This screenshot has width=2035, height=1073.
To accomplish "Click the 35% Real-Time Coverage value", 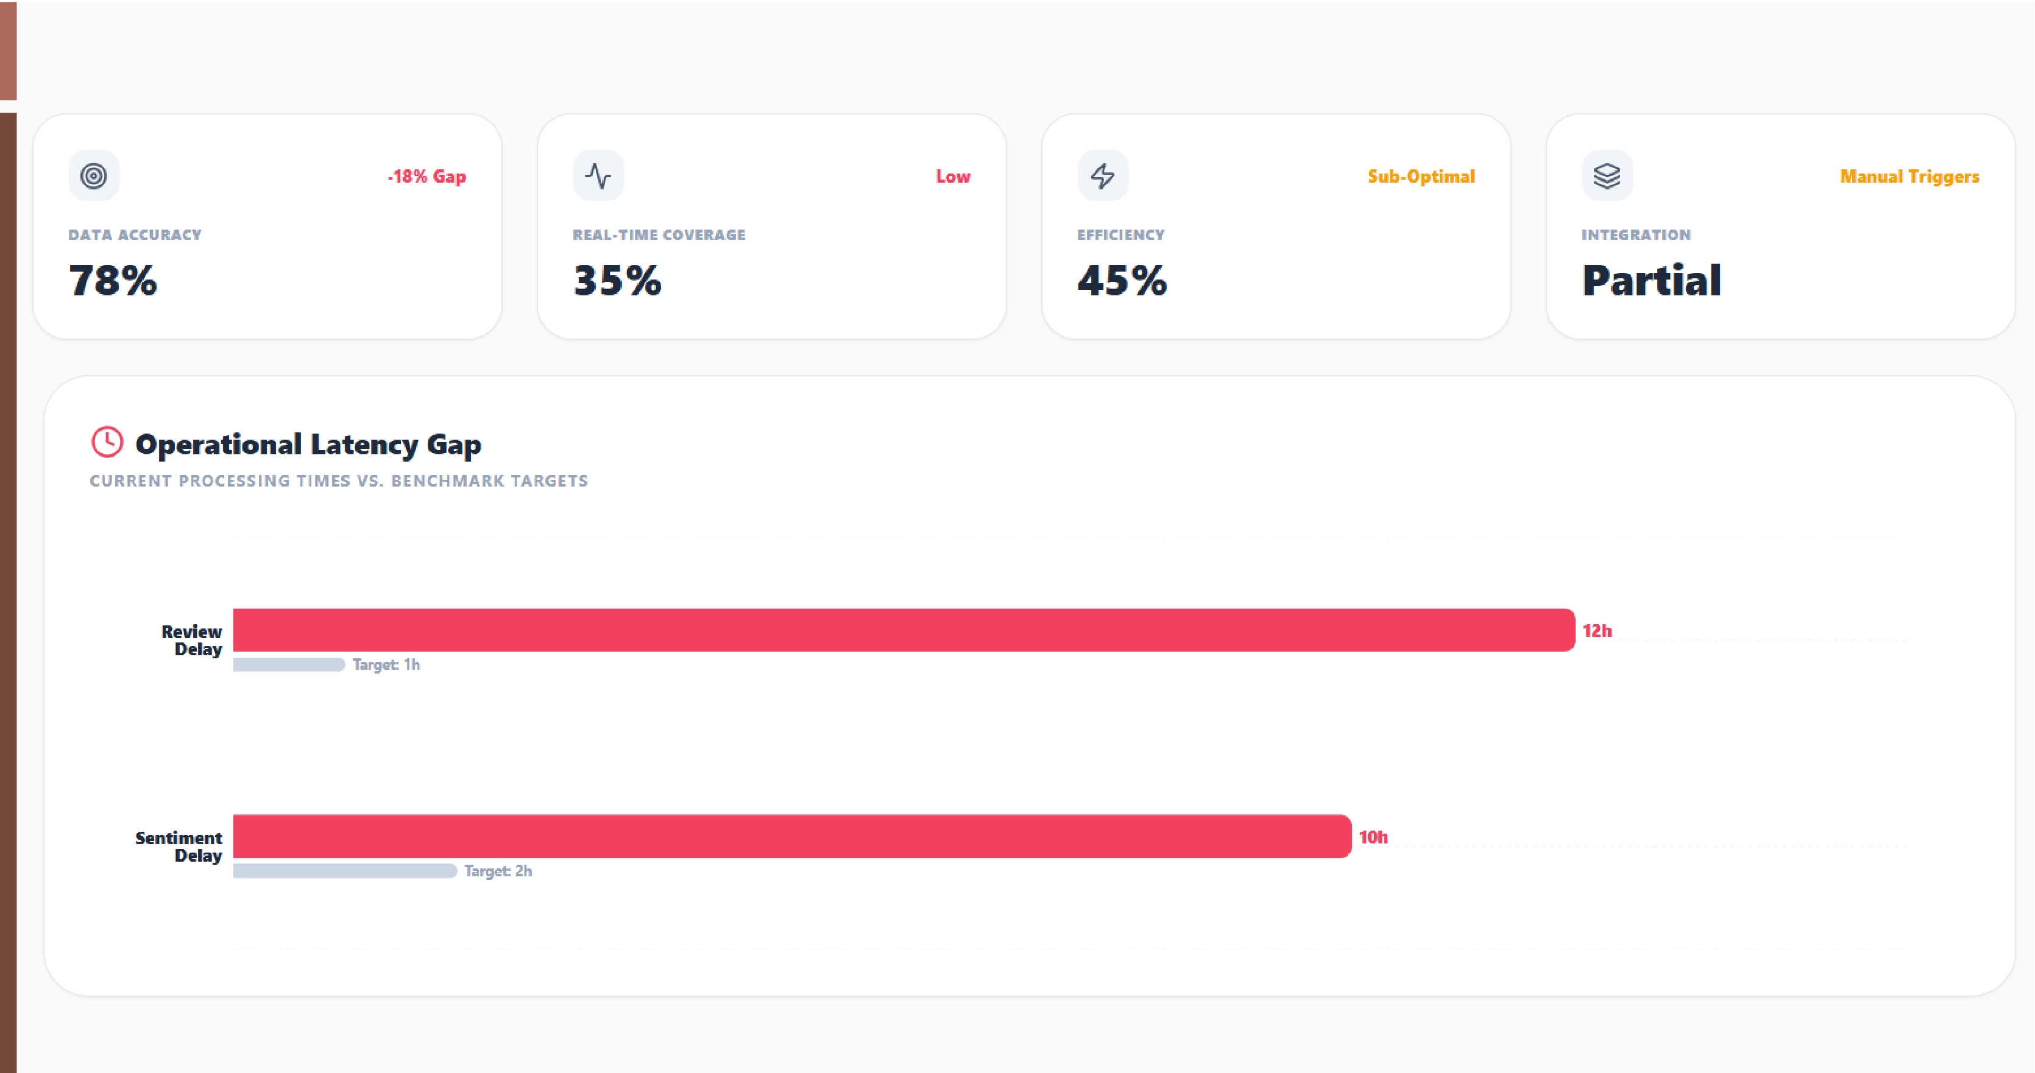I will click(x=617, y=280).
